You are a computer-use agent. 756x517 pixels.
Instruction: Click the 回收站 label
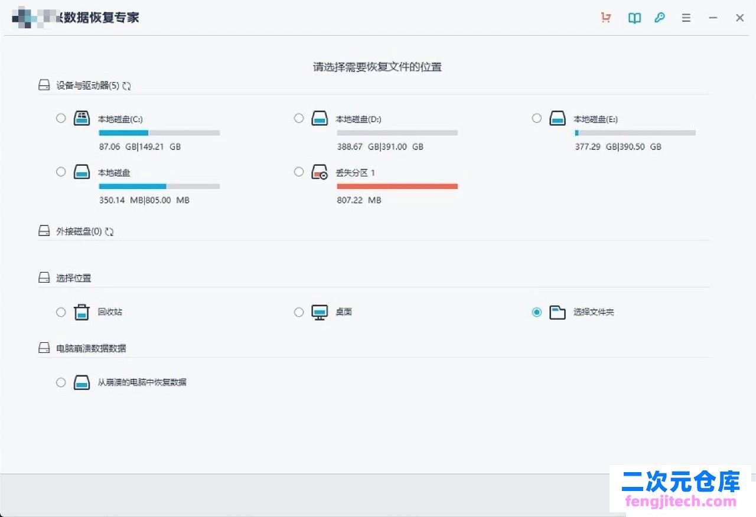pyautogui.click(x=110, y=312)
